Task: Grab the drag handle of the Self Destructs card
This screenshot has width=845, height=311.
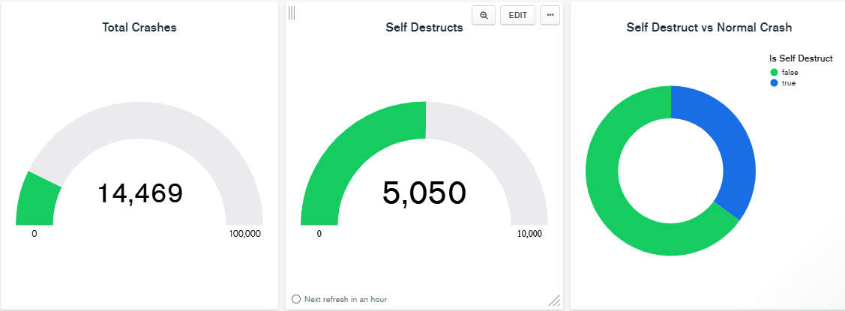Action: 292,13
